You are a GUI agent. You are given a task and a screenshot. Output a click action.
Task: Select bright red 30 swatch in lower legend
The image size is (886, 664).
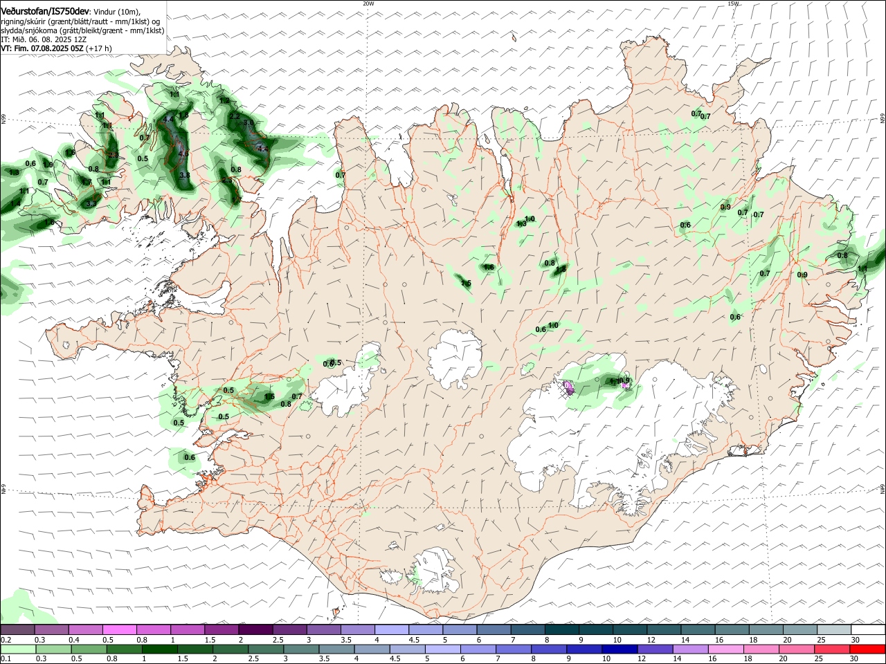pos(867,649)
